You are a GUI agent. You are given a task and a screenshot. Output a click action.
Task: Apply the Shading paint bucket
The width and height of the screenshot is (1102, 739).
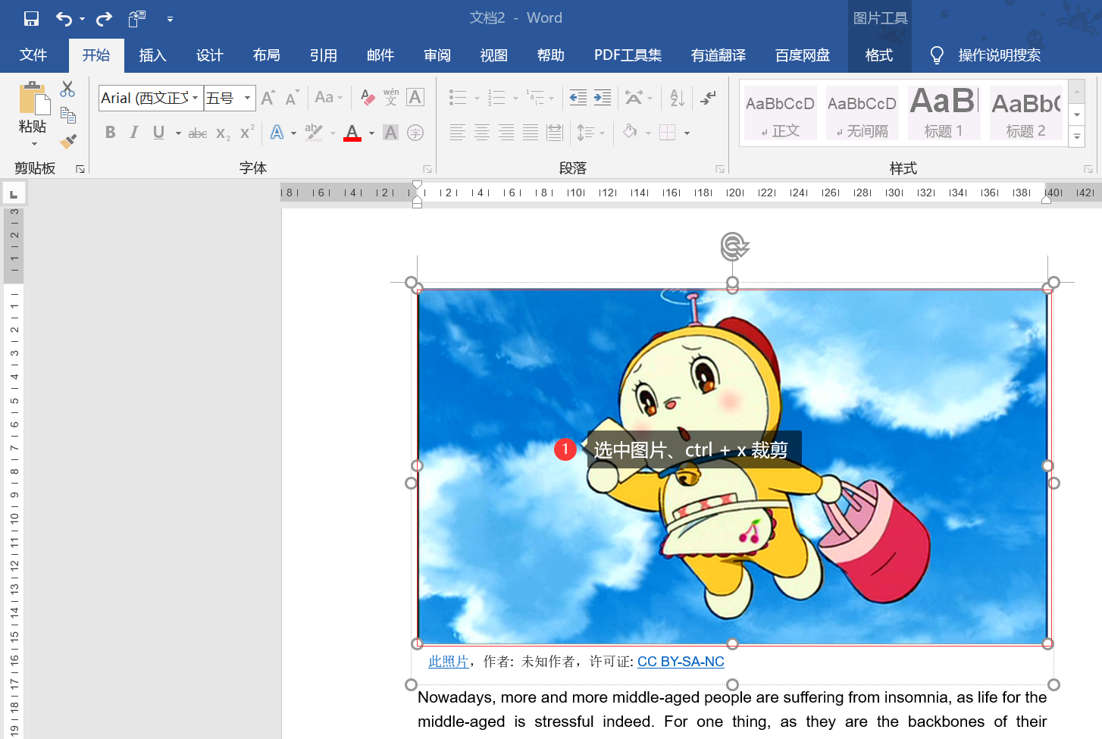[x=630, y=133]
